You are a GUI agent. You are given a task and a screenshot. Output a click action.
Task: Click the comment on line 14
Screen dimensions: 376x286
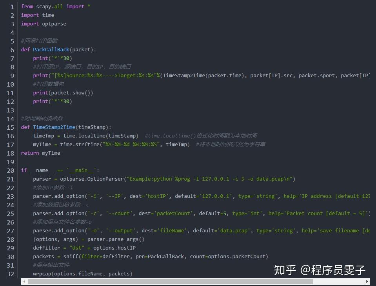(42, 119)
